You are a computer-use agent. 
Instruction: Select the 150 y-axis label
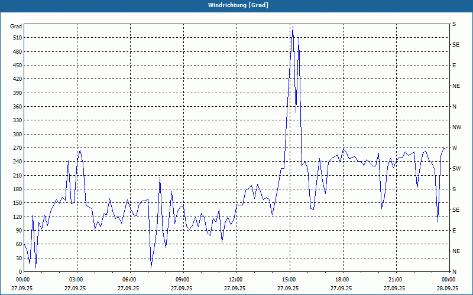[x=17, y=203]
